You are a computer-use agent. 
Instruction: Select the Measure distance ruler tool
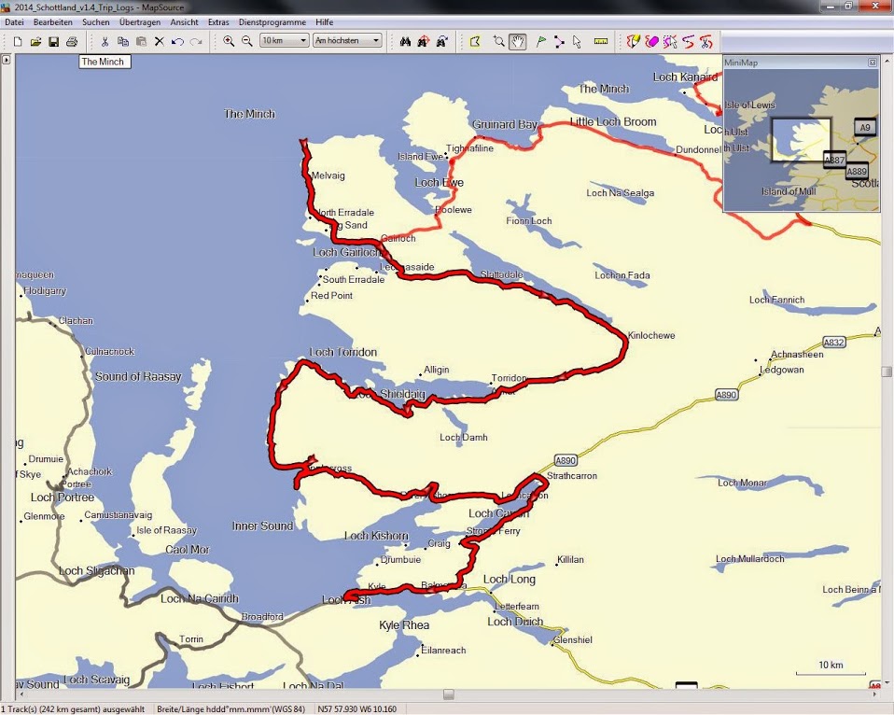pos(601,41)
